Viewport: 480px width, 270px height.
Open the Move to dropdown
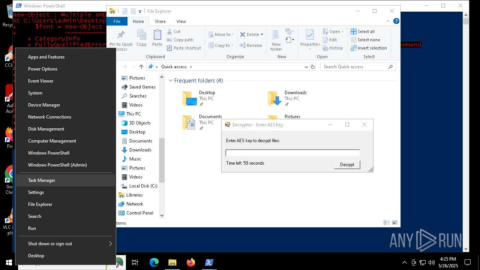point(221,34)
